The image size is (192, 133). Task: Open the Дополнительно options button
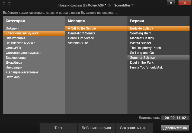175,128
